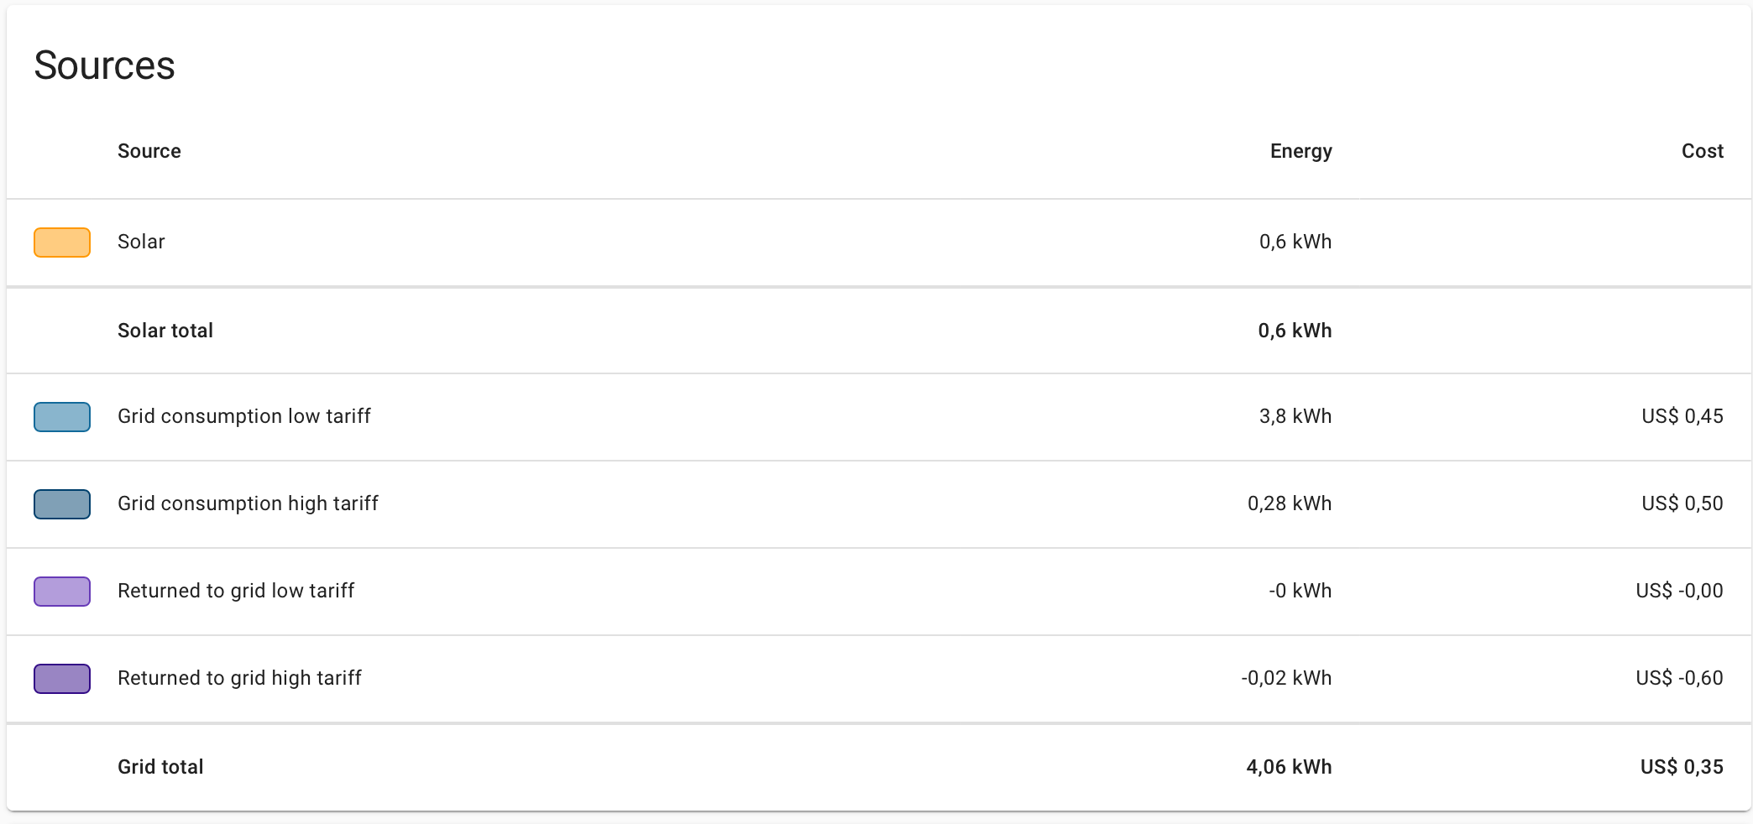
Task: Click the Grid total row label
Action: pos(160,767)
